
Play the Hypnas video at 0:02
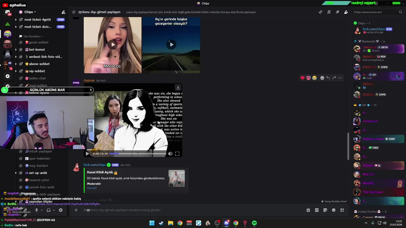87,154
